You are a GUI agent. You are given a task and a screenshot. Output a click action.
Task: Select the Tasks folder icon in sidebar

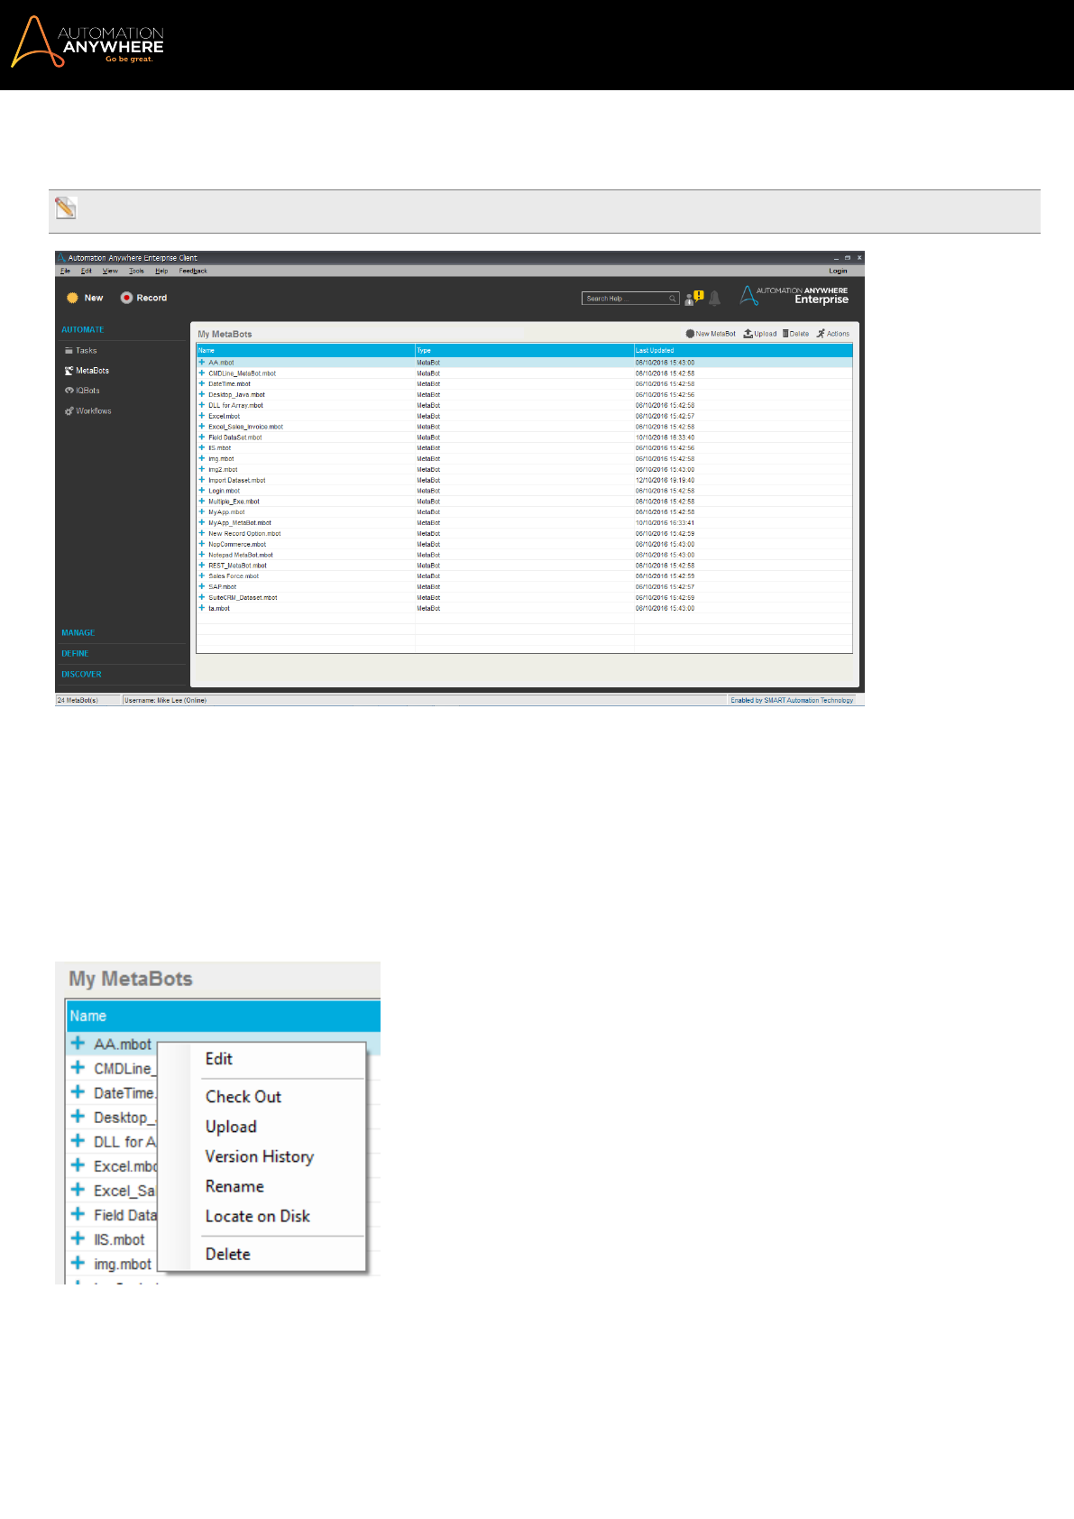coord(69,351)
